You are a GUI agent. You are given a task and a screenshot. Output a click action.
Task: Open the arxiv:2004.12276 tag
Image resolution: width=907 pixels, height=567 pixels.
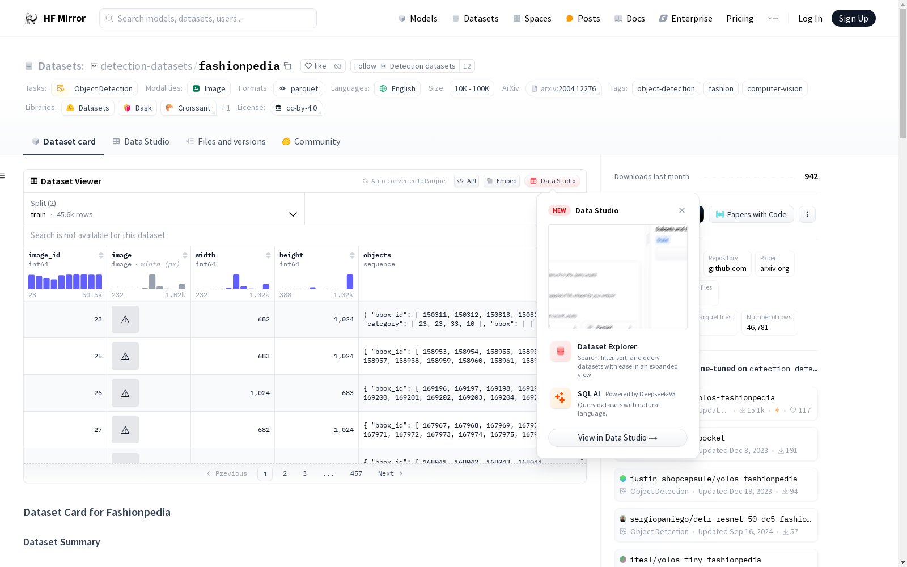[563, 88]
